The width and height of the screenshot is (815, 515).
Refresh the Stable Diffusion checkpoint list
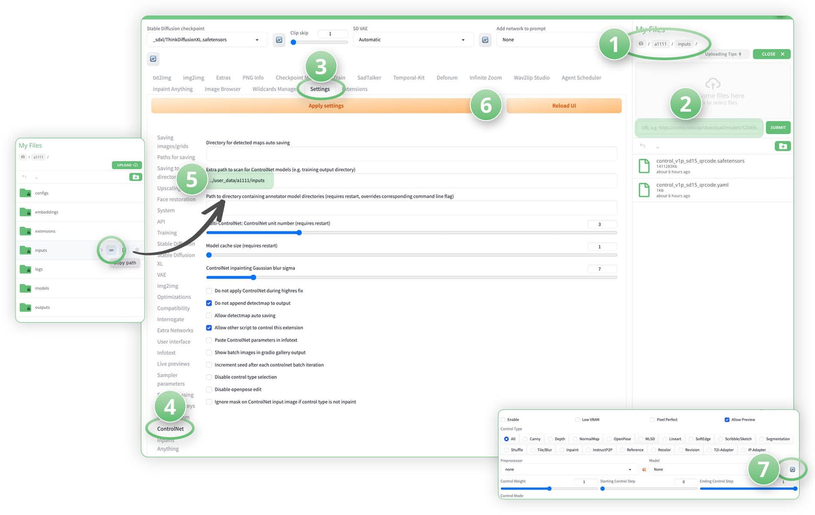coord(279,40)
